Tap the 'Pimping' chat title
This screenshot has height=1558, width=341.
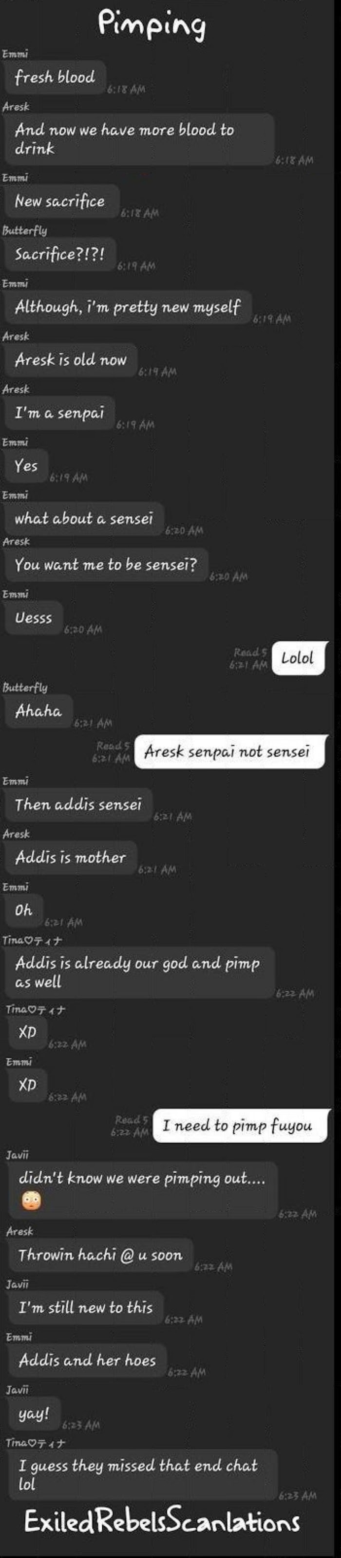[152, 25]
